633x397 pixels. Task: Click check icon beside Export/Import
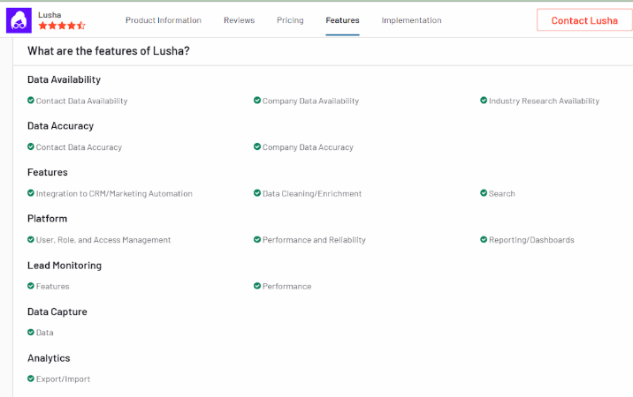pos(31,378)
